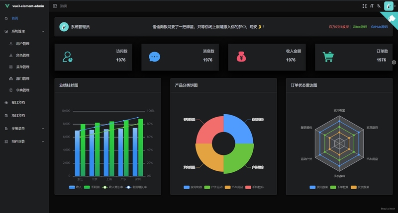The image size is (398, 213).
Task: Open the GitHub源码 link
Action: (x=379, y=27)
